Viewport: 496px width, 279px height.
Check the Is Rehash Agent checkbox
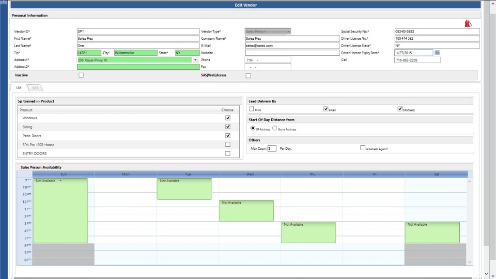click(x=362, y=148)
